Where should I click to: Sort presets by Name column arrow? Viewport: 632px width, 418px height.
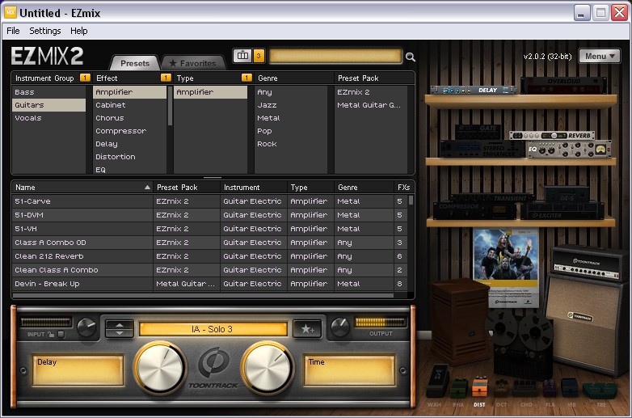(x=147, y=187)
